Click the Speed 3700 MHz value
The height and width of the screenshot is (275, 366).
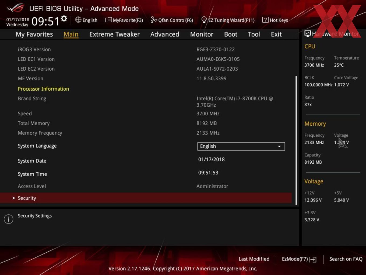pos(208,114)
